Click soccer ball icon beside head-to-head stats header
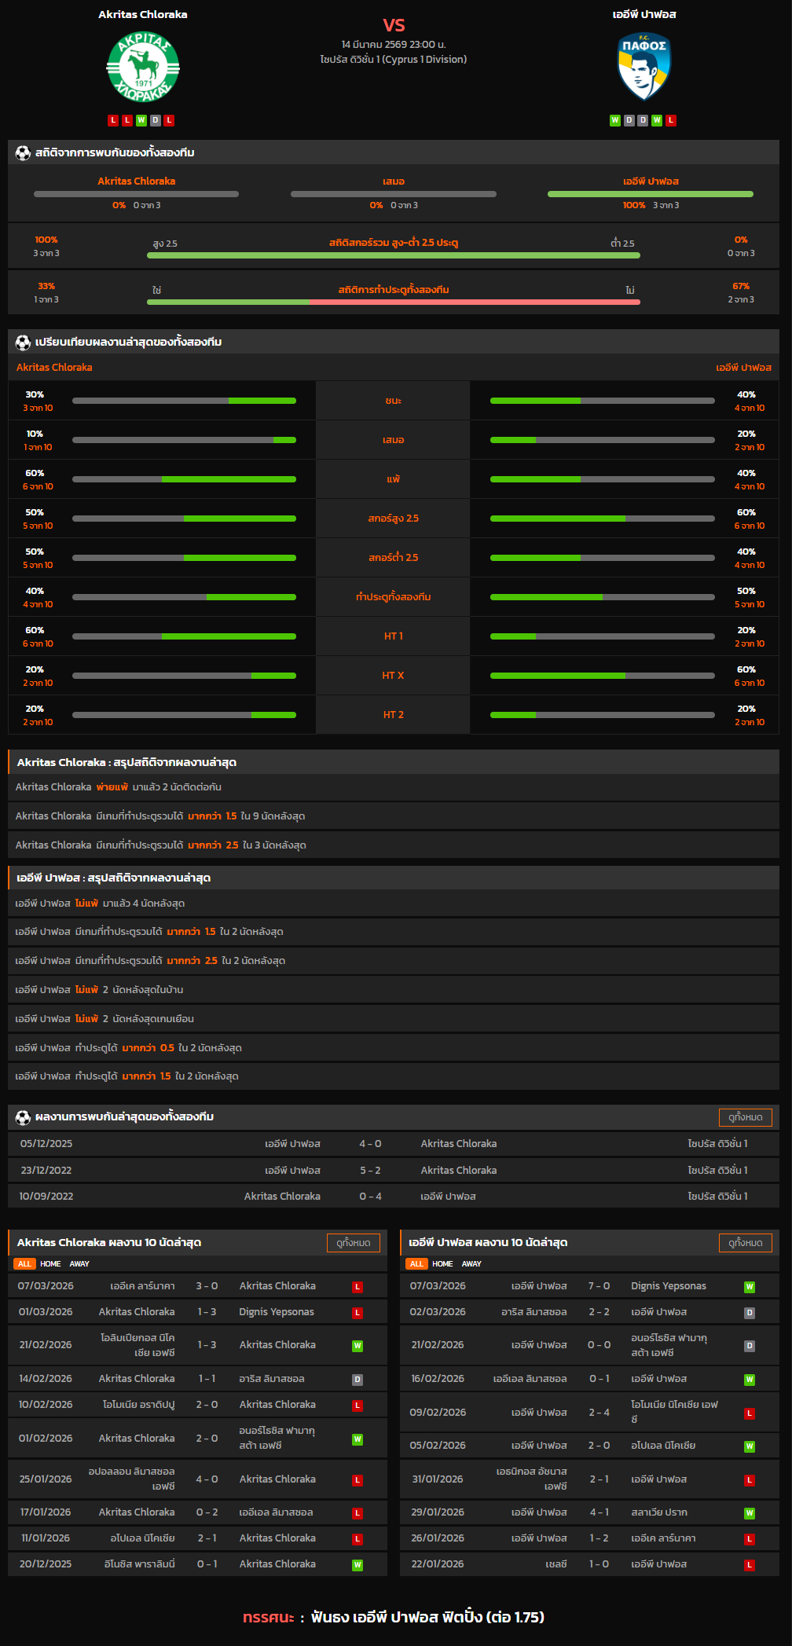 23,153
